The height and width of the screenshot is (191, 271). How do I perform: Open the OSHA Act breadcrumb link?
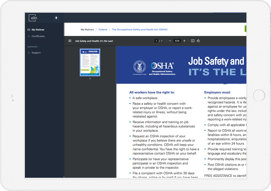click(x=140, y=30)
